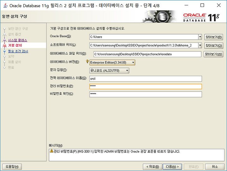Maximize the Oracle installer window

click(202, 5)
